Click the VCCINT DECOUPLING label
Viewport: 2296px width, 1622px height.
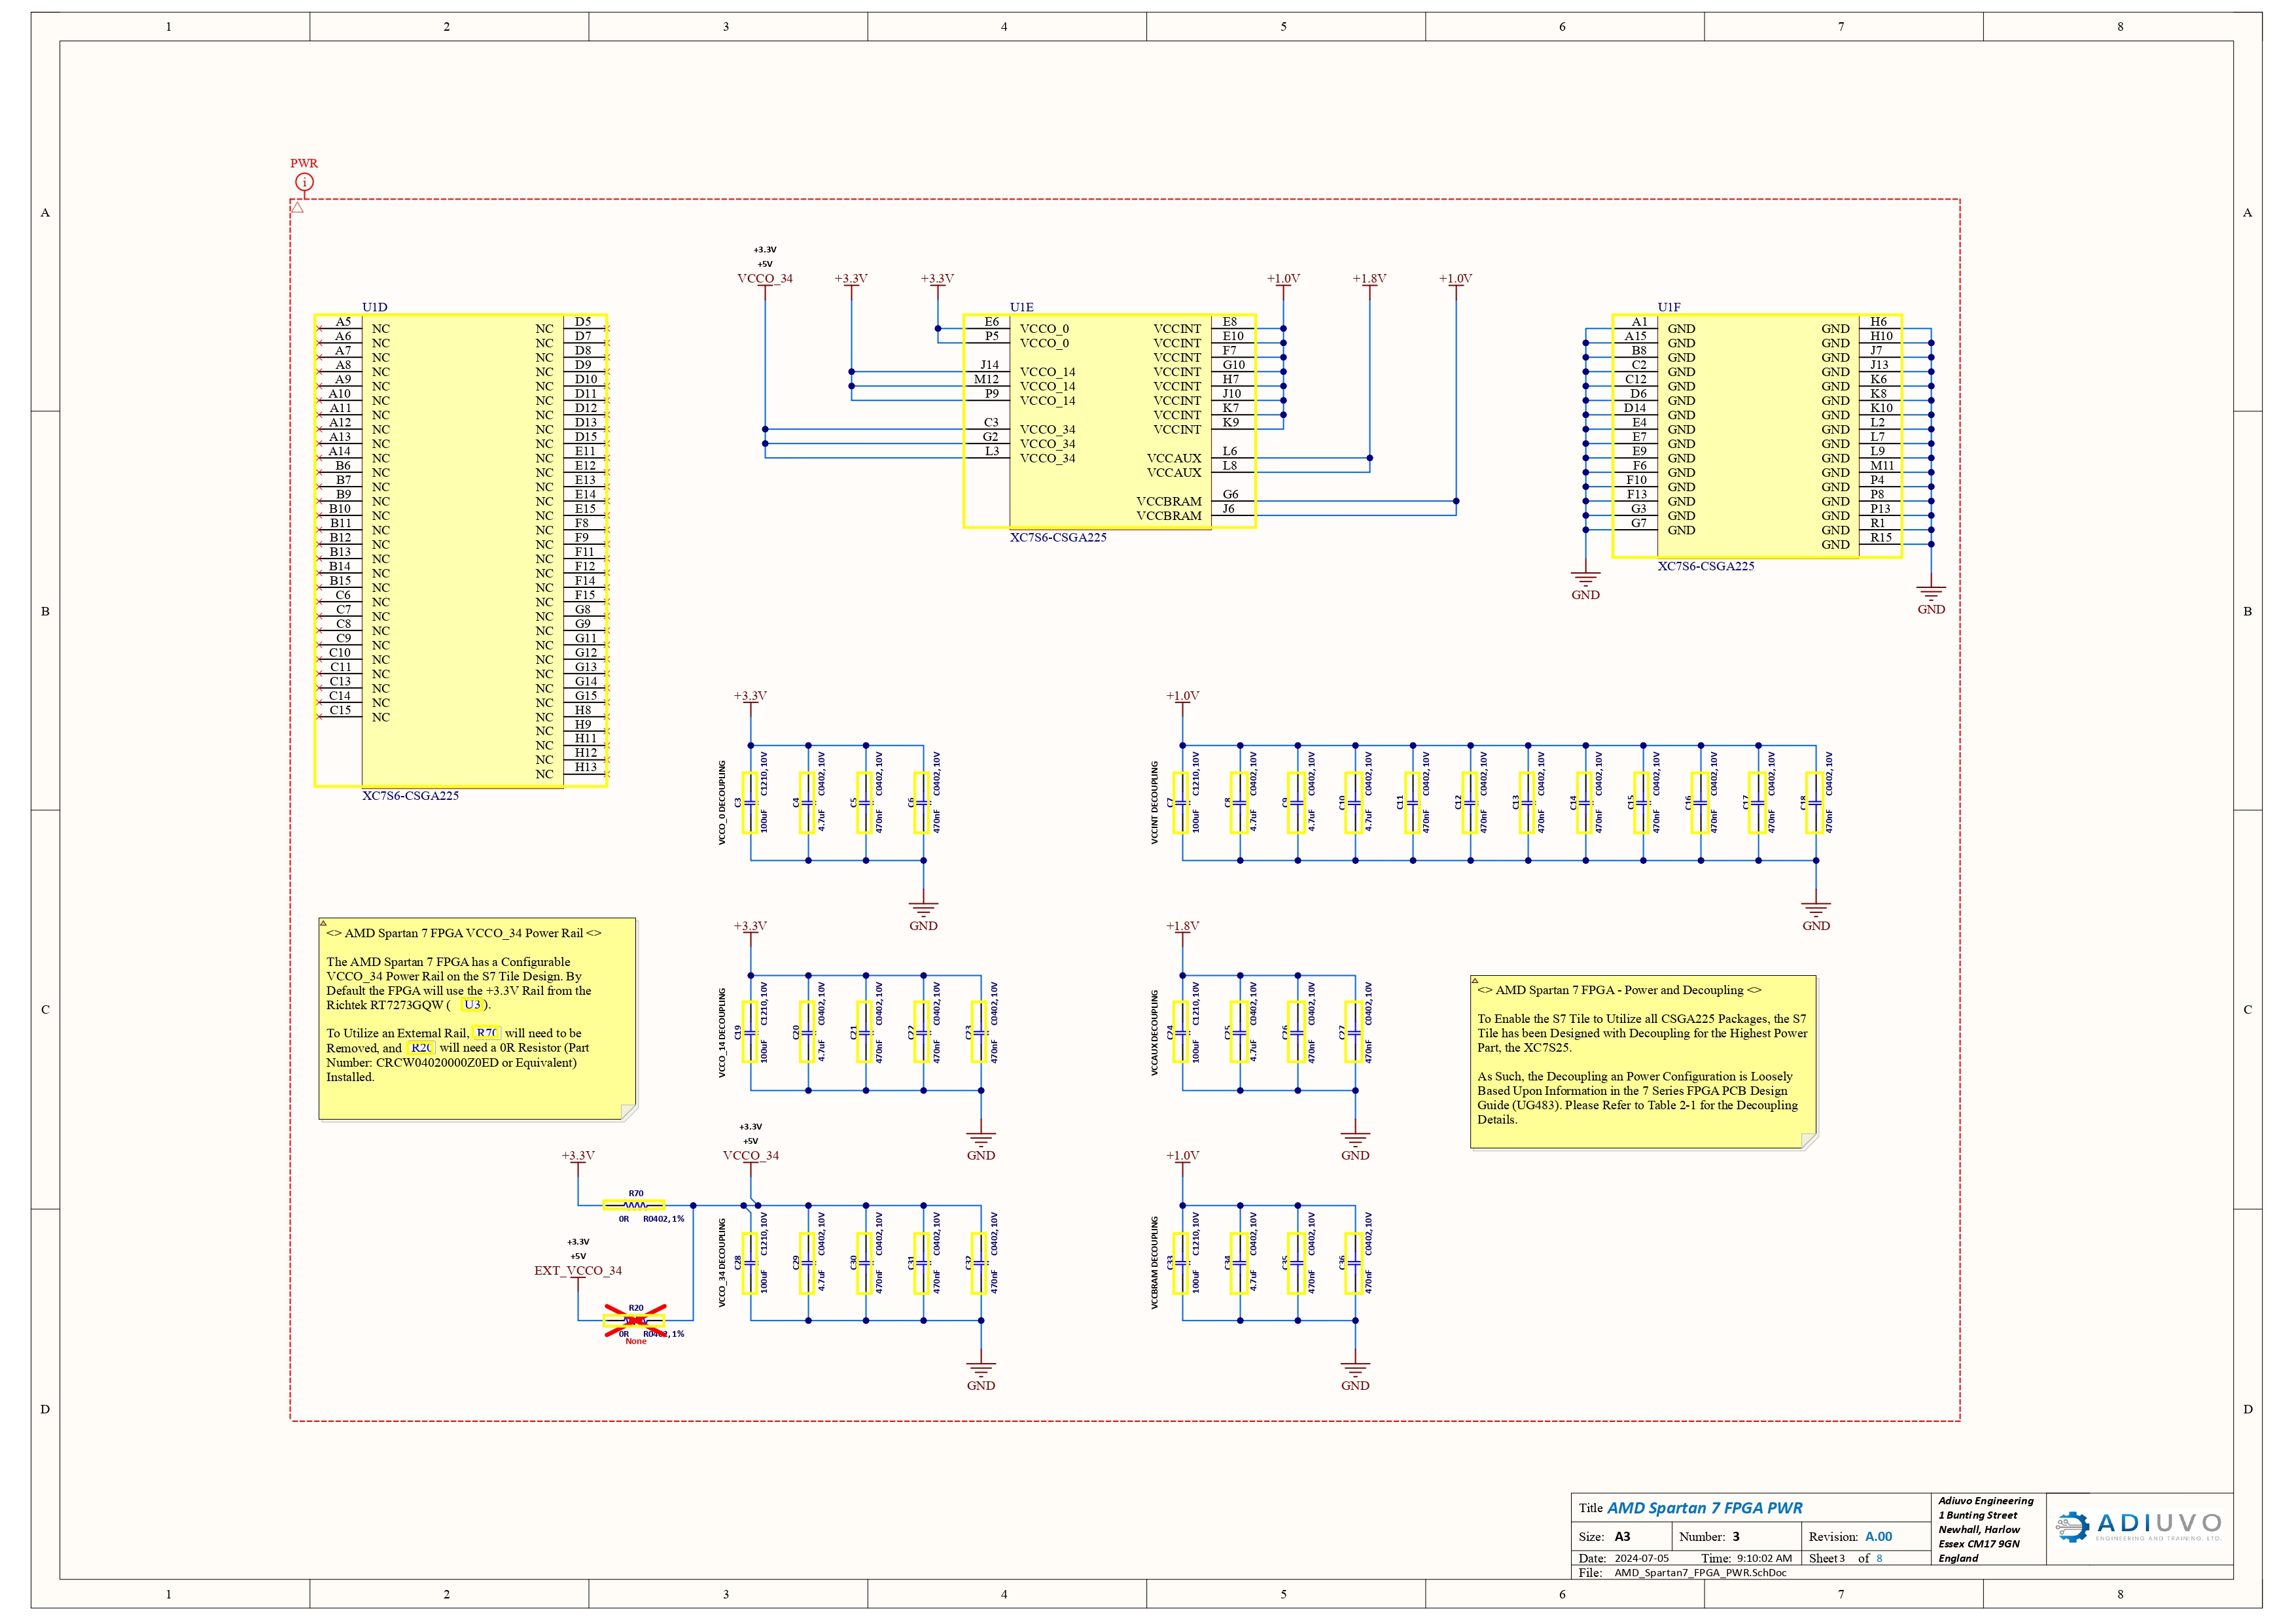[1154, 802]
